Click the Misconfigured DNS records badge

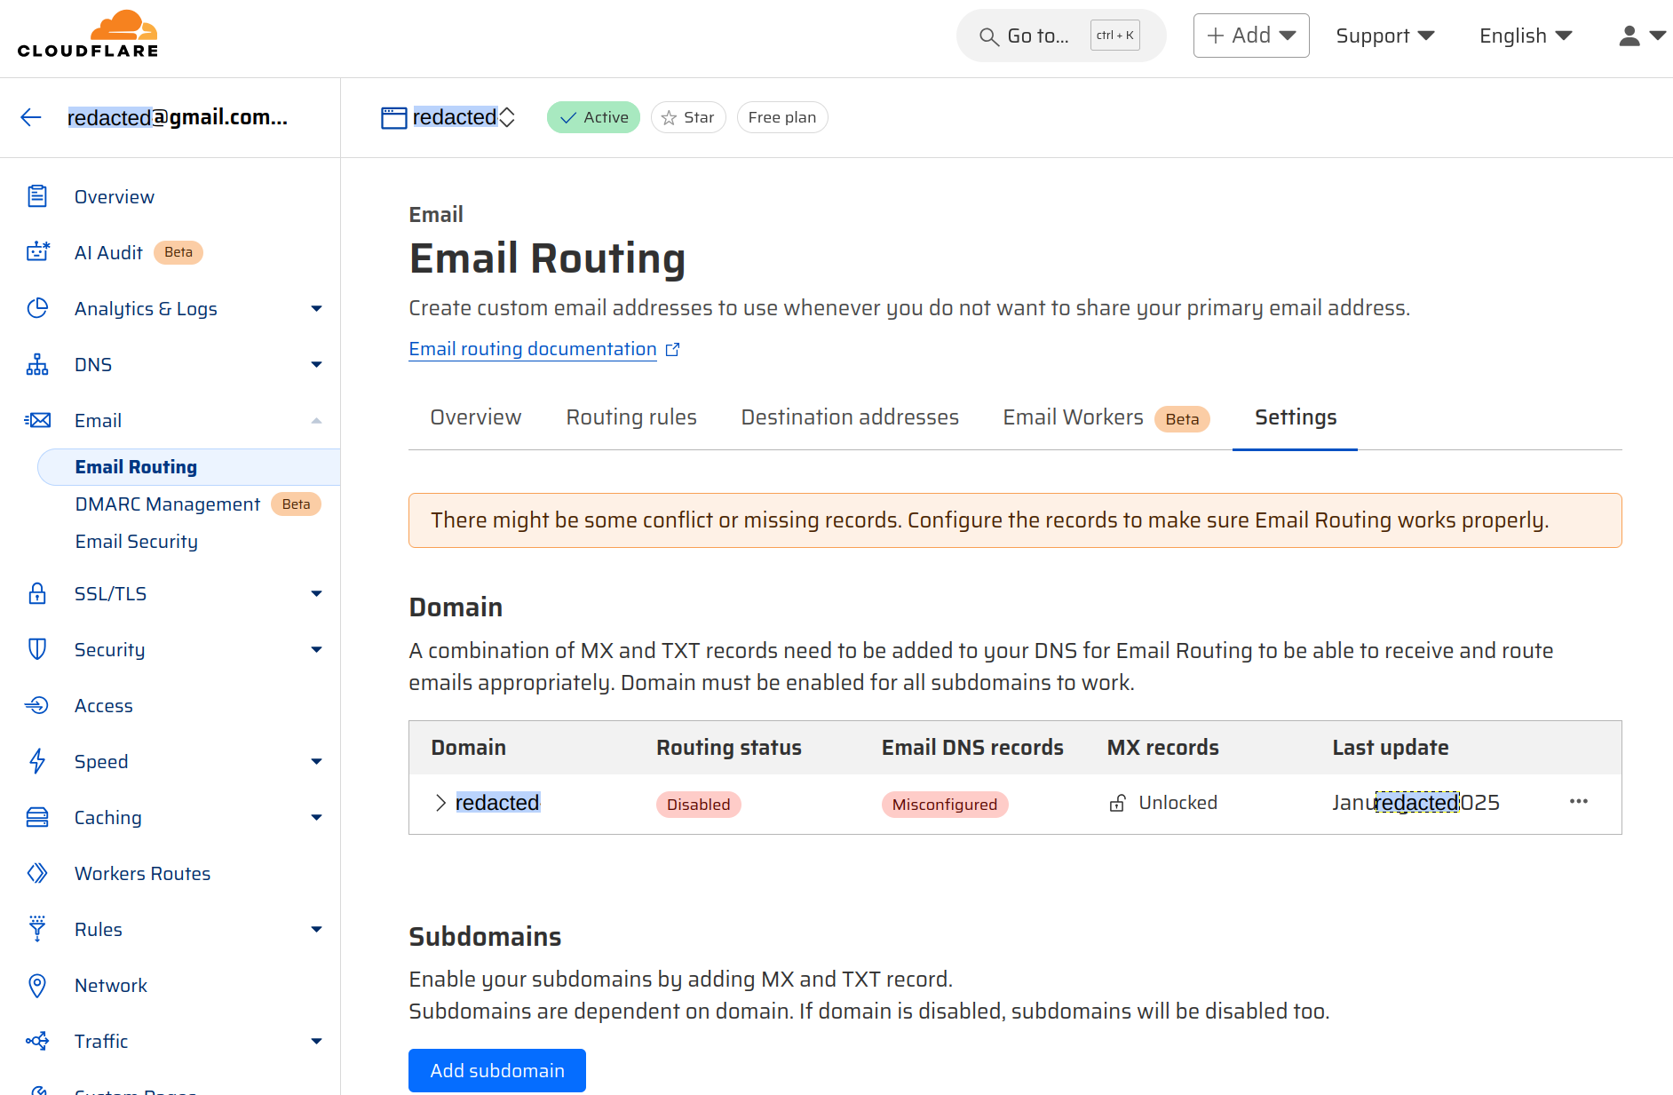click(945, 805)
